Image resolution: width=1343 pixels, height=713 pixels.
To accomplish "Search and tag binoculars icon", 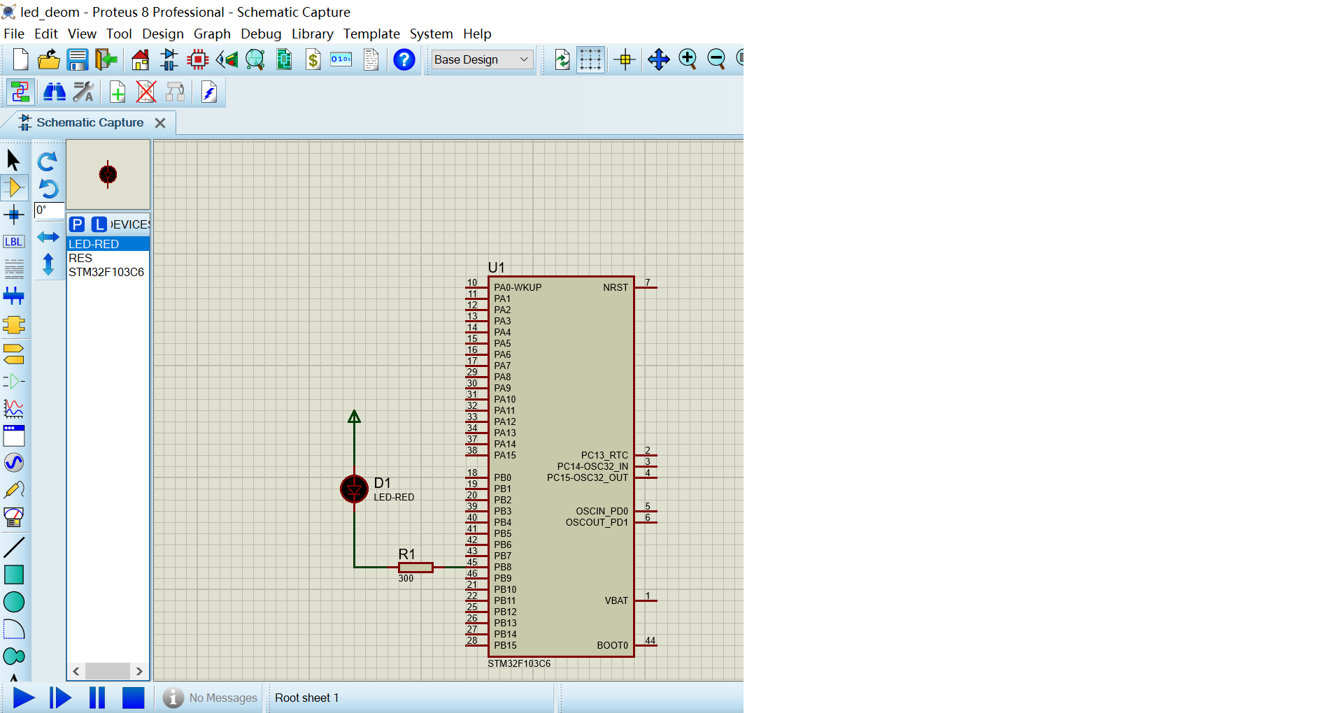I will point(54,92).
